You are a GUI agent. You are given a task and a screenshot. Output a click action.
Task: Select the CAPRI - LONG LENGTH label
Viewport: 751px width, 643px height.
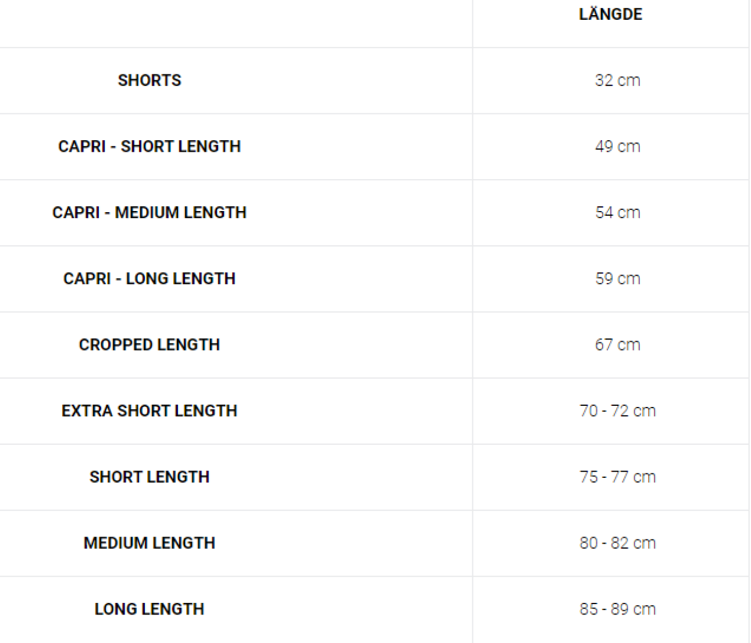tap(150, 279)
